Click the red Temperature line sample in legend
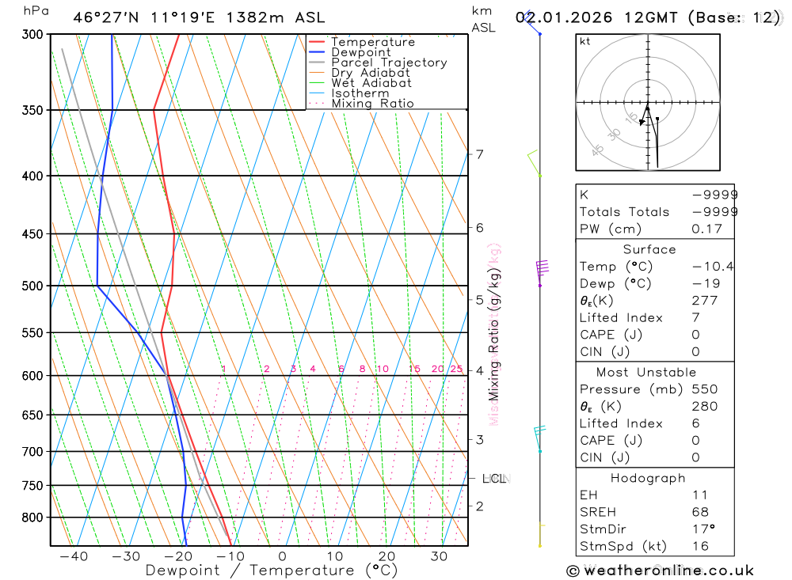Image resolution: width=792 pixels, height=580 pixels. pyautogui.click(x=316, y=42)
